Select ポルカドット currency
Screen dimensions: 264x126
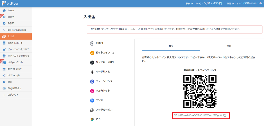coord(103,91)
